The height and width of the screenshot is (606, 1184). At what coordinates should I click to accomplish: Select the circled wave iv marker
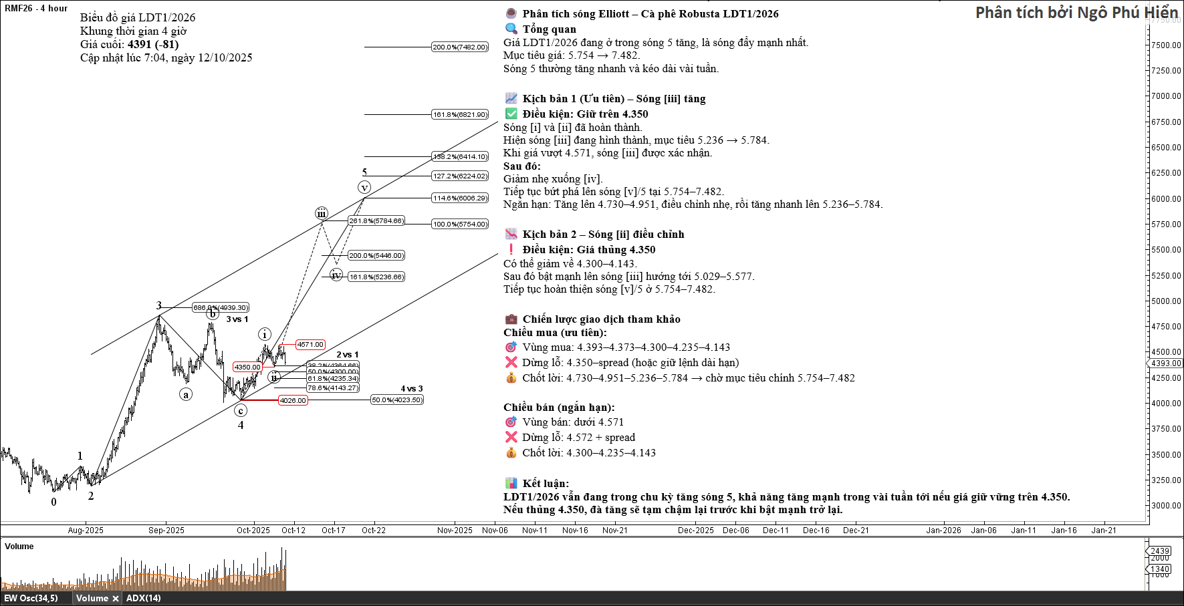click(x=336, y=275)
